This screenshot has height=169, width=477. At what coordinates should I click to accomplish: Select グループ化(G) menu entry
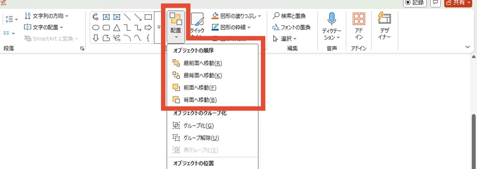pyautogui.click(x=193, y=126)
